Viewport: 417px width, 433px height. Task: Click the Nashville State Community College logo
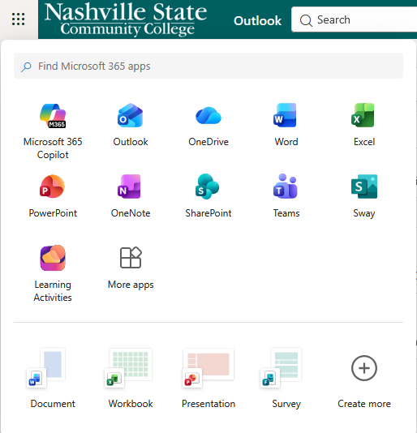[x=126, y=19]
